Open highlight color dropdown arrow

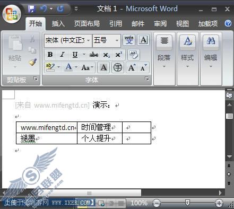click(x=58, y=67)
